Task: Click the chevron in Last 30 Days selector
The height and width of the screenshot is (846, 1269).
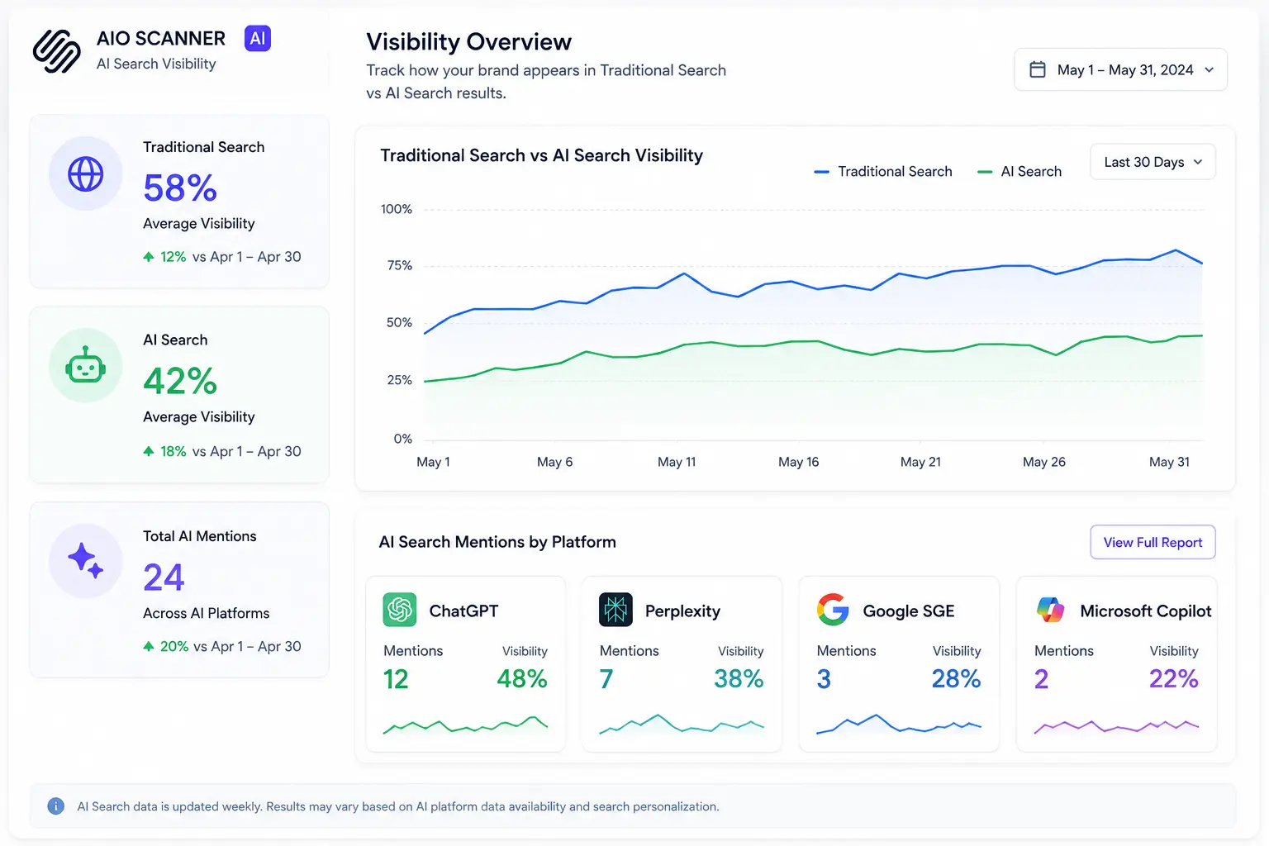Action: (x=1198, y=162)
